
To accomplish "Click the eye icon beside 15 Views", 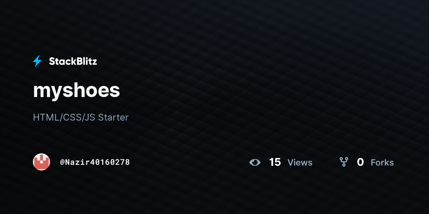I will [x=255, y=163].
